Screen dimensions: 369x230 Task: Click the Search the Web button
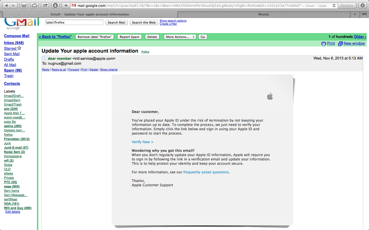pyautogui.click(x=144, y=22)
